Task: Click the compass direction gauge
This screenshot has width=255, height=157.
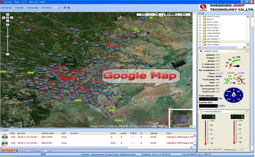Action: click(x=234, y=95)
